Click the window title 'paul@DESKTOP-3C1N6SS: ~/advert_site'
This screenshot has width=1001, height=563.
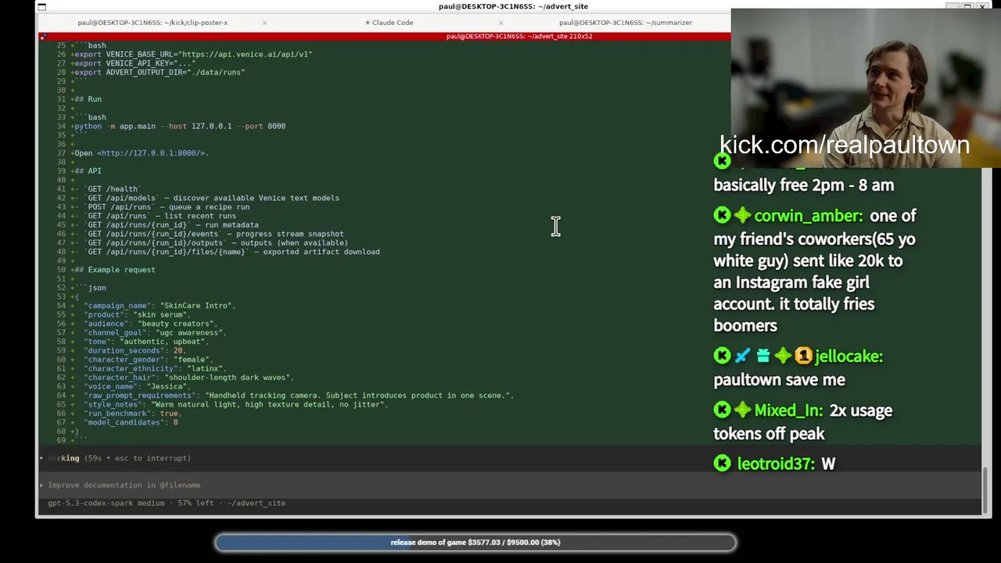click(x=513, y=6)
